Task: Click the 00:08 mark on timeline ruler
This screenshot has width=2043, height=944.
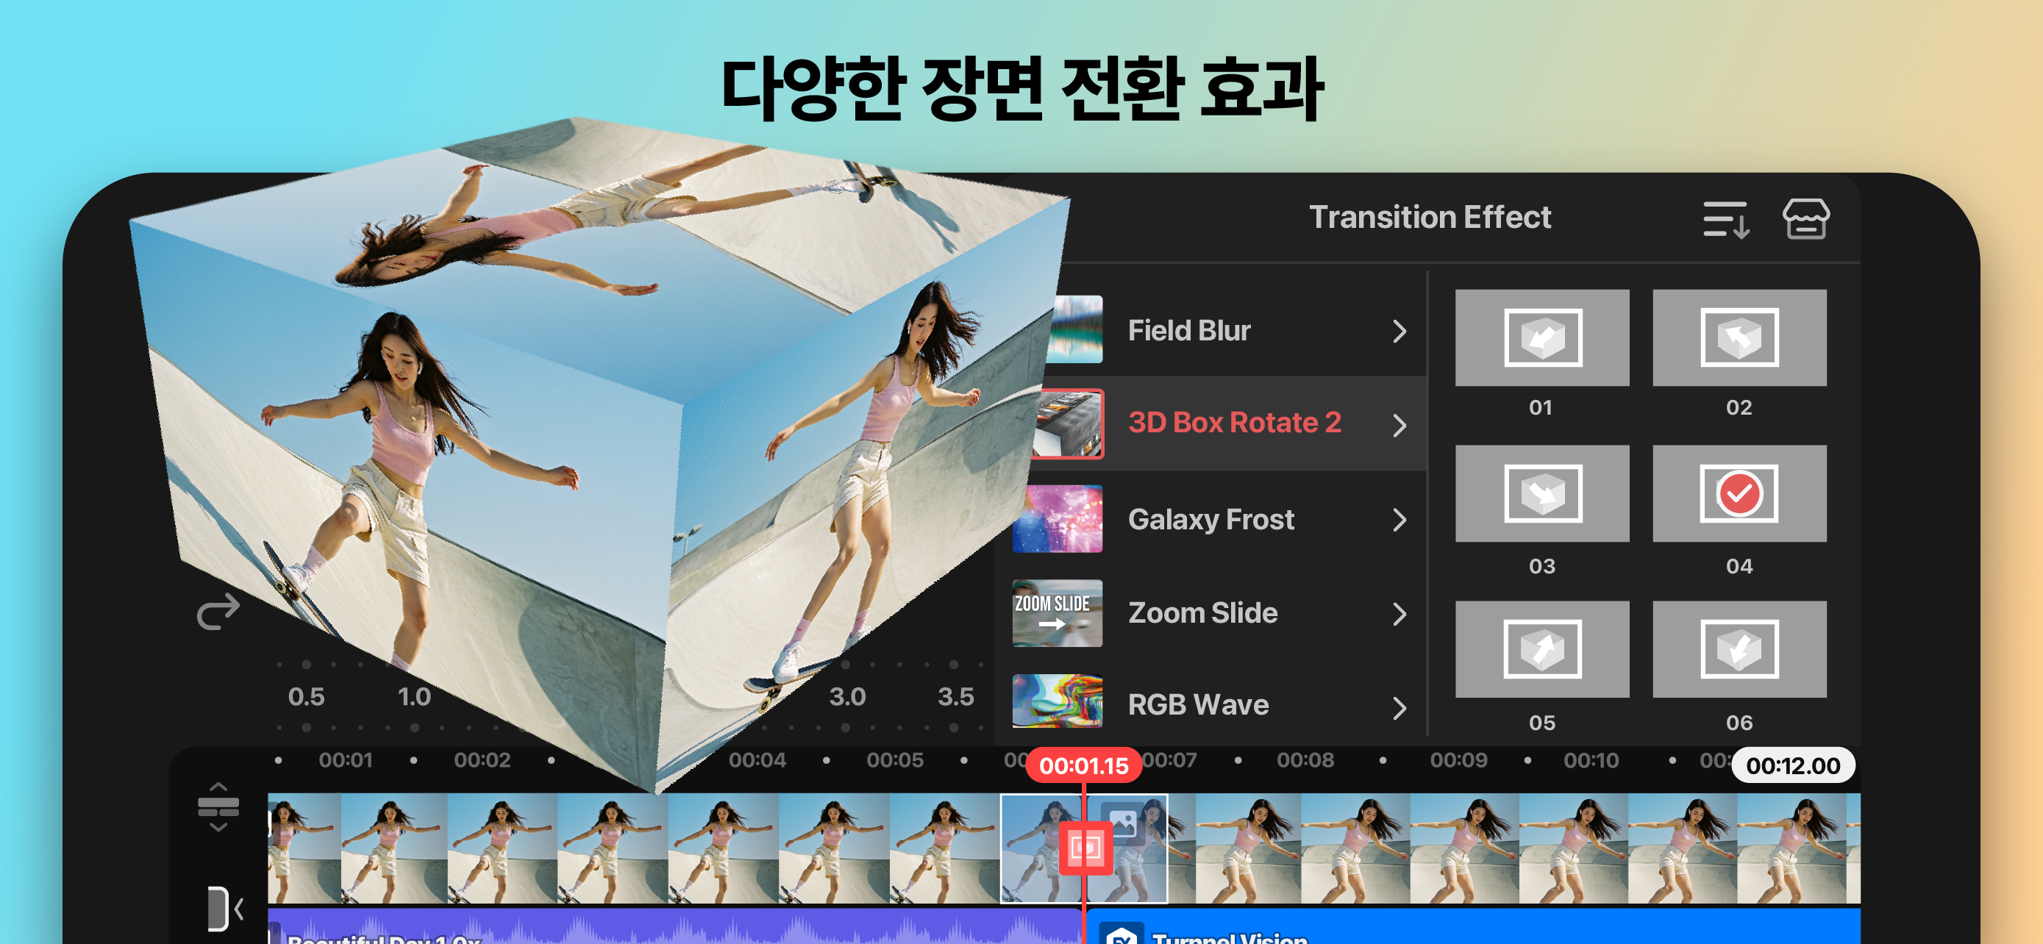Action: (x=1305, y=760)
